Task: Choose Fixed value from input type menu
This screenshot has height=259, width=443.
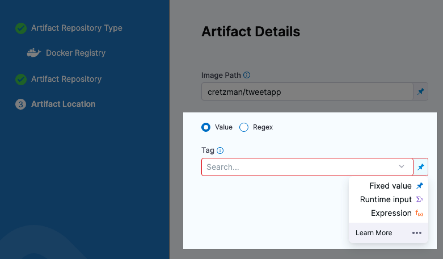Action: click(x=390, y=186)
